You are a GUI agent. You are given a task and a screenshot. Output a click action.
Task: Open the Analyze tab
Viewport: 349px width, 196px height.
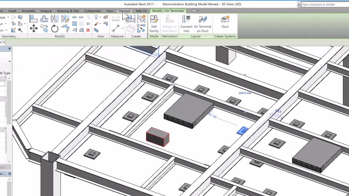click(x=46, y=11)
